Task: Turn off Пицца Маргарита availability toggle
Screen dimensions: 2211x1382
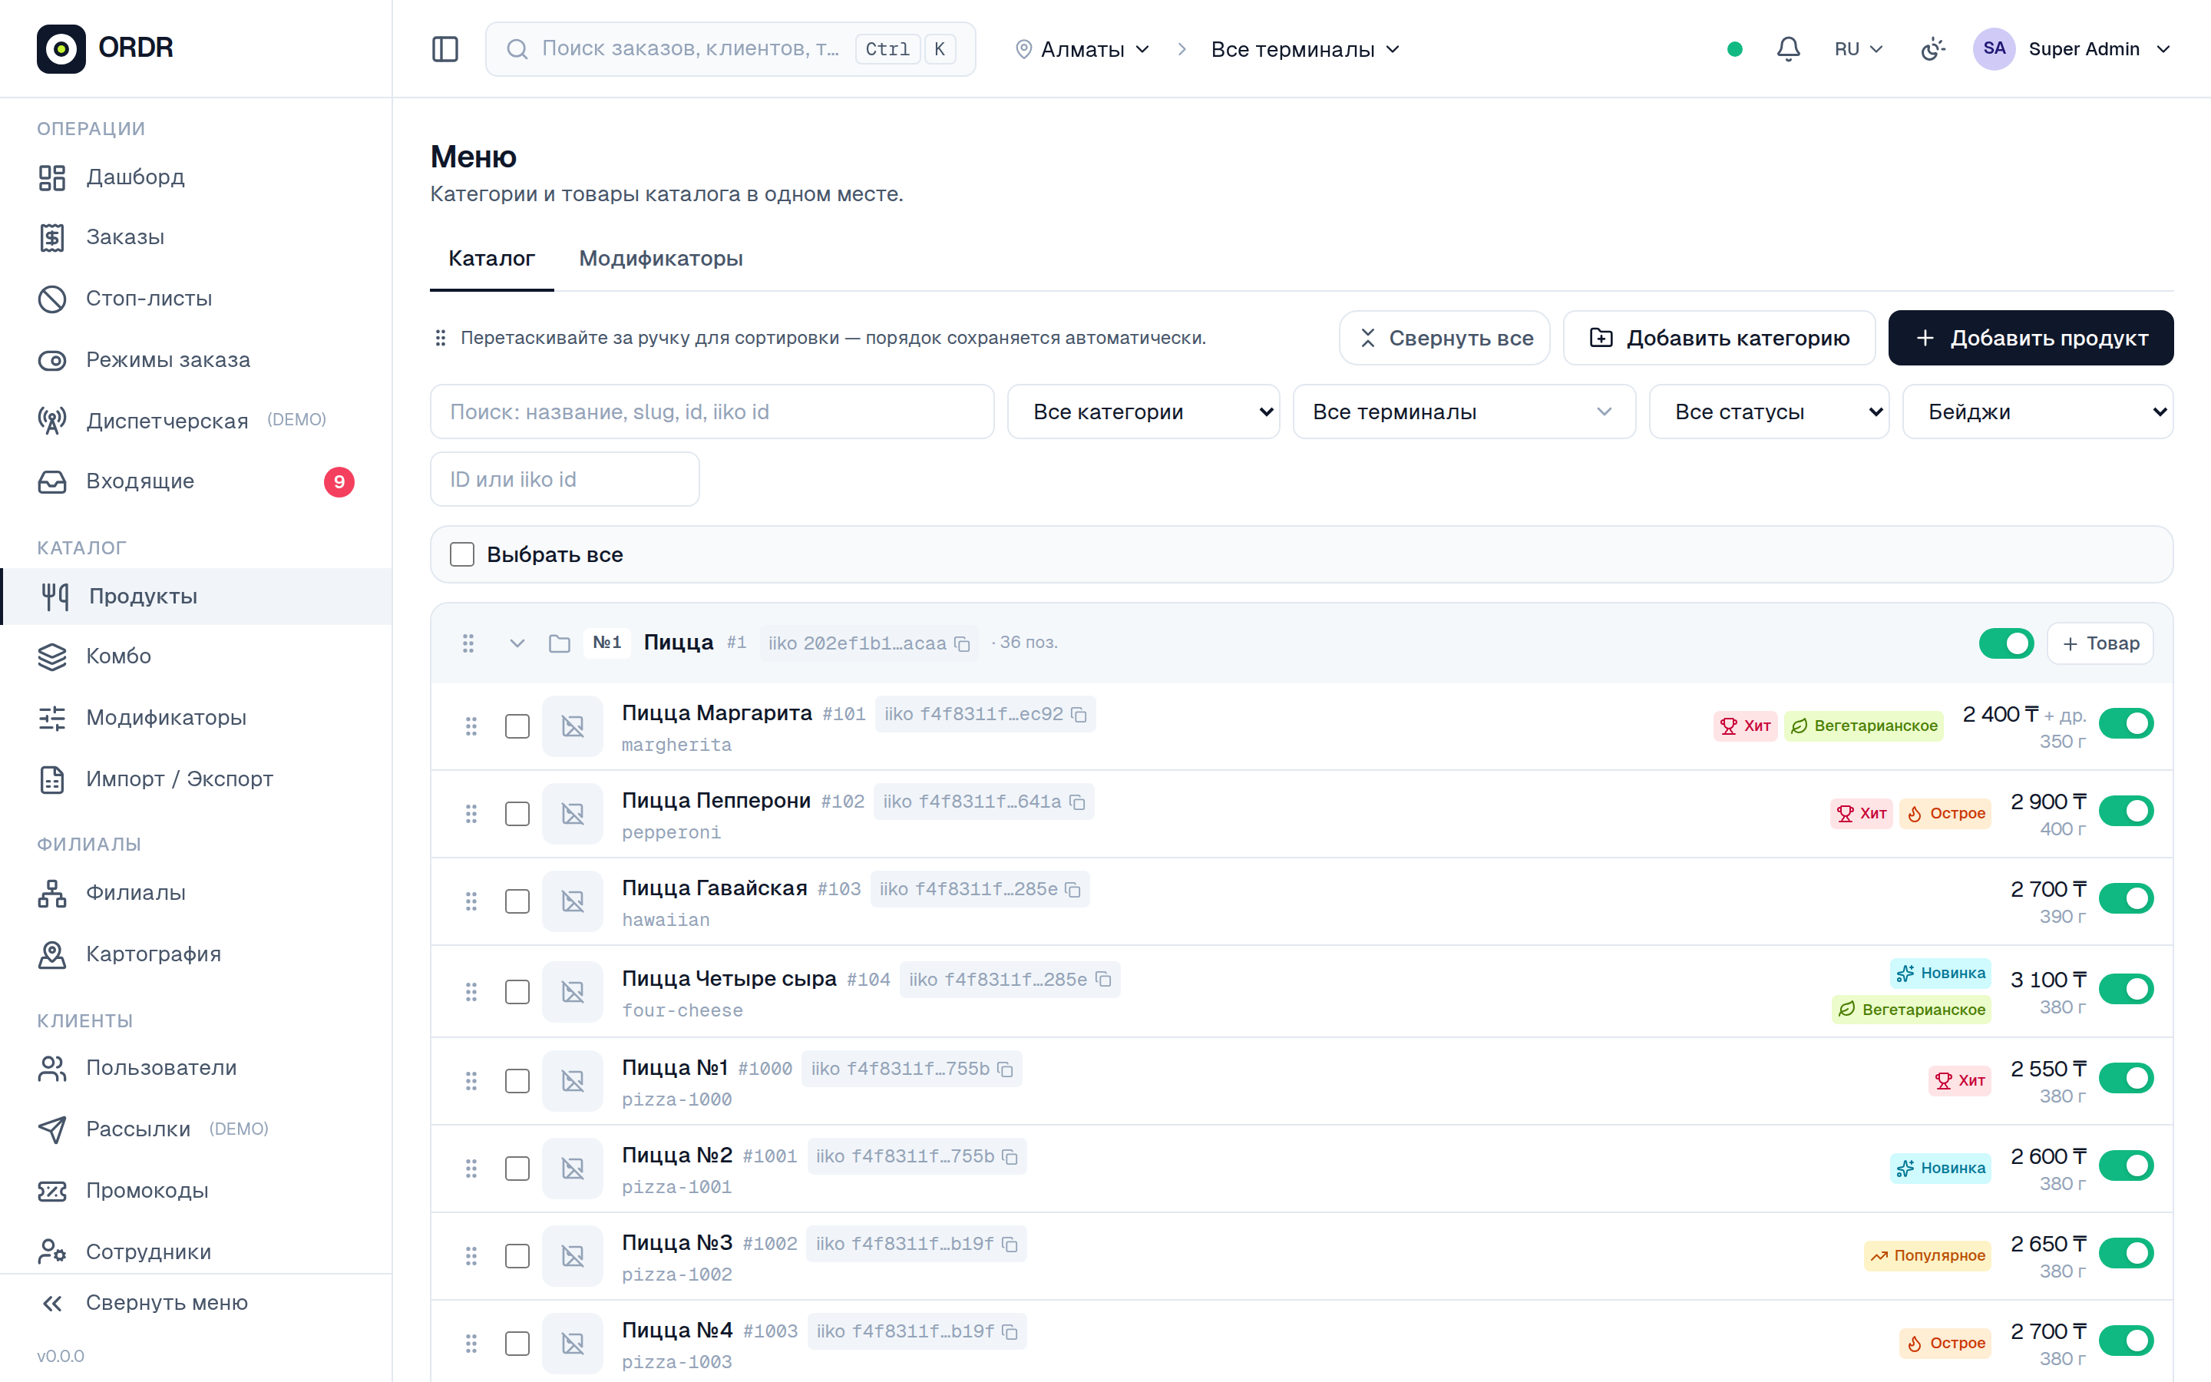Action: point(2126,724)
